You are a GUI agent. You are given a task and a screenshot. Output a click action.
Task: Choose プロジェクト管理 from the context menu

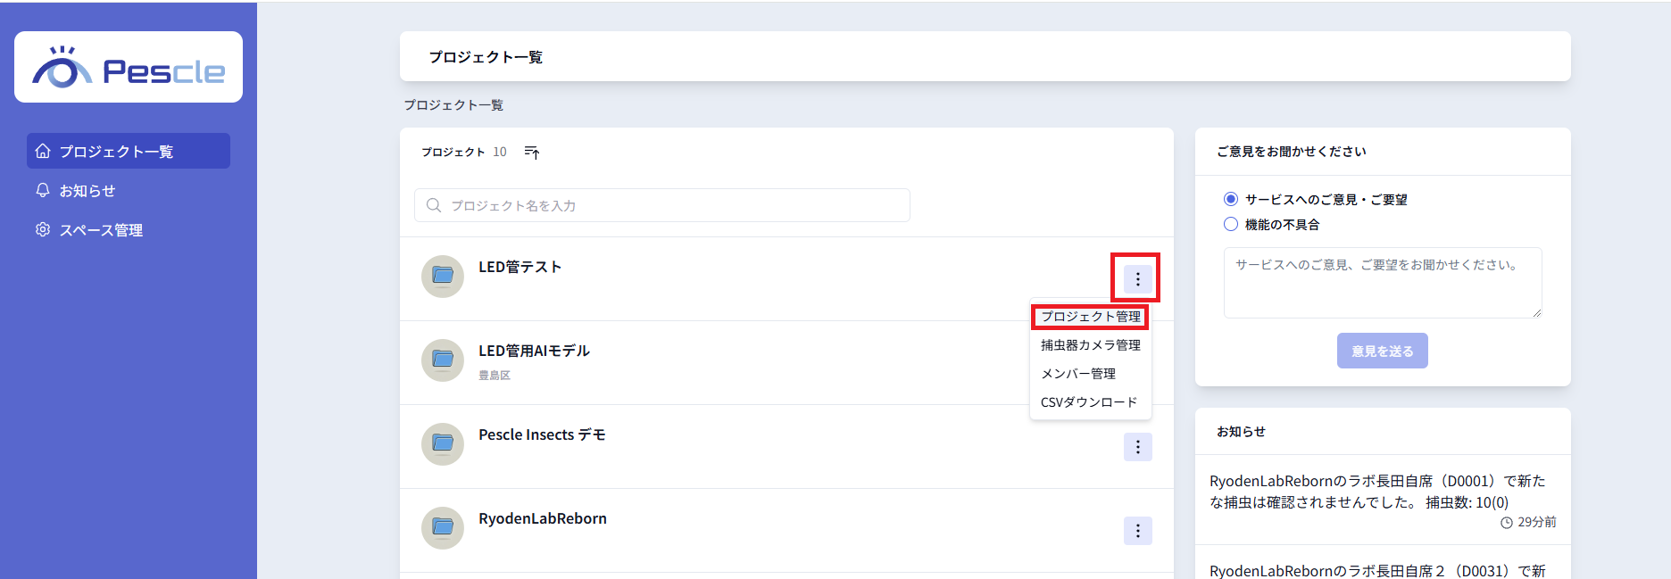1090,317
